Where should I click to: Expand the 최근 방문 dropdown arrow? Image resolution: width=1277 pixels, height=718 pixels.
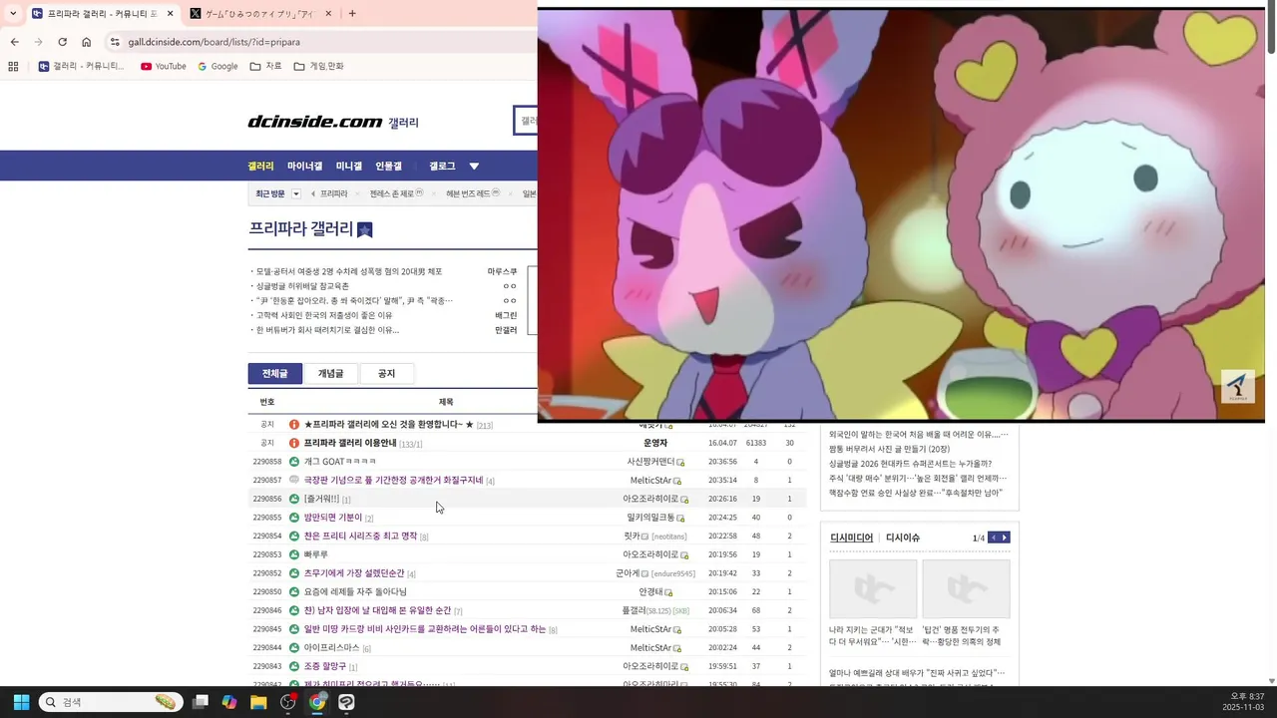point(295,193)
